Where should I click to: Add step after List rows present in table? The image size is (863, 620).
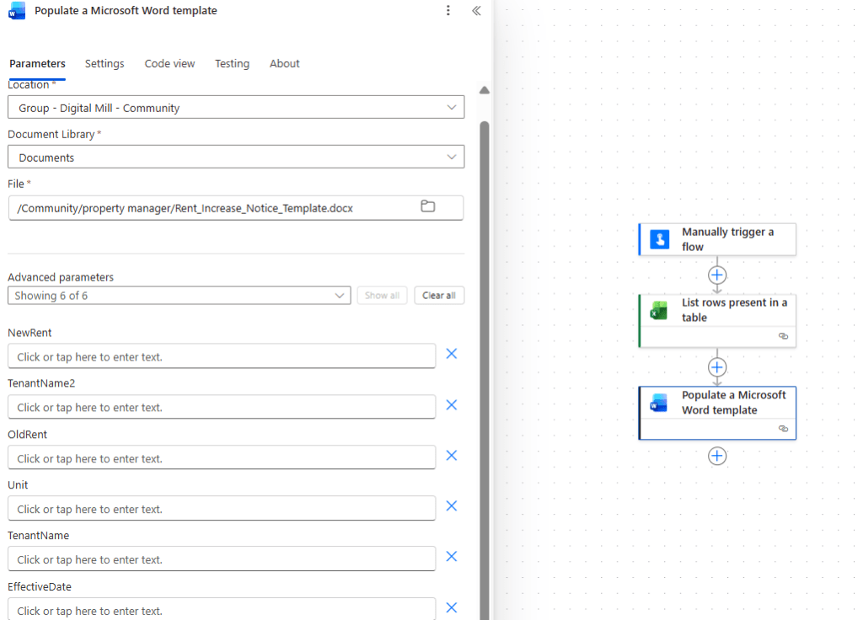click(x=717, y=367)
